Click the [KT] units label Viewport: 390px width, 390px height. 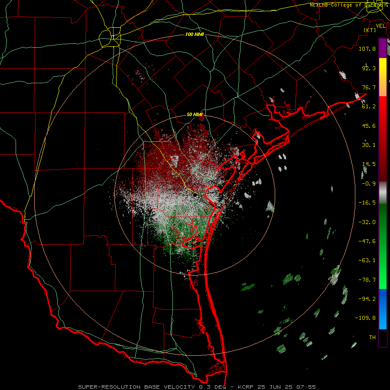(x=370, y=30)
